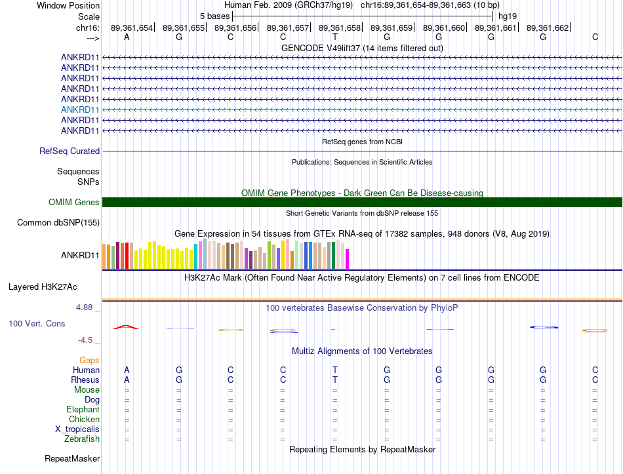Open the OMIM Gene Phenotypes track title
This screenshot has height=474, width=623.
click(x=362, y=193)
